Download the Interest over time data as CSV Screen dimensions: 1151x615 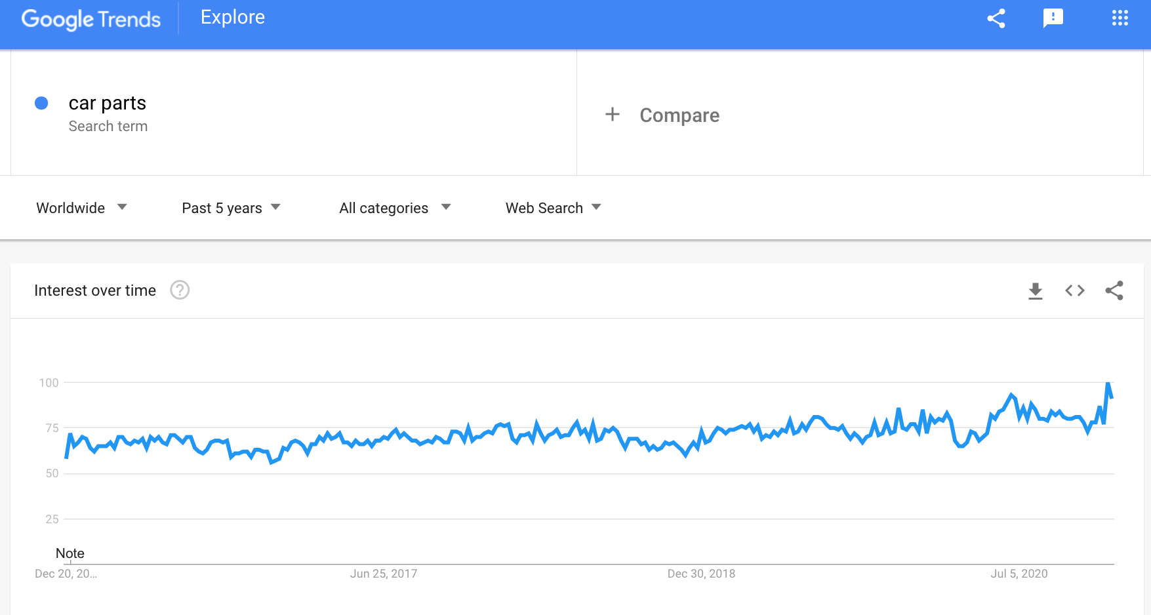[x=1036, y=290]
